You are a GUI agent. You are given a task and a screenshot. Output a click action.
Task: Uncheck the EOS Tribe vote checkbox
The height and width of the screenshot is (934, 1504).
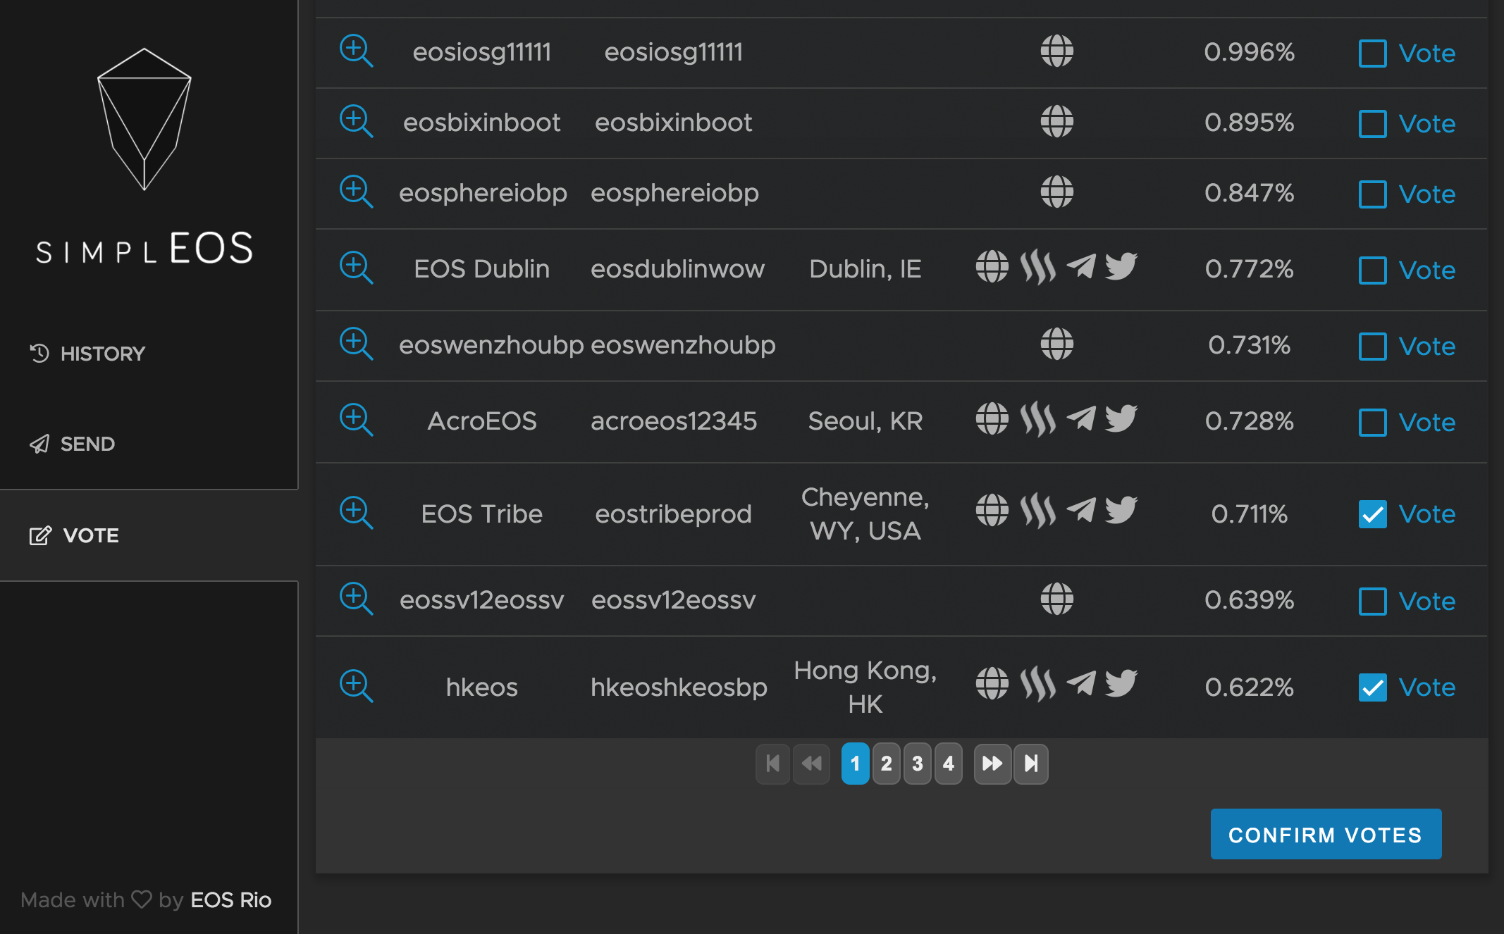pyautogui.click(x=1372, y=514)
